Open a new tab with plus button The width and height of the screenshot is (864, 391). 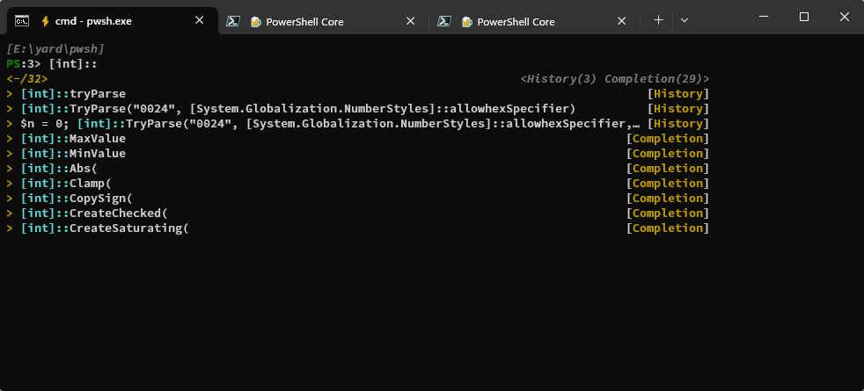(x=658, y=20)
